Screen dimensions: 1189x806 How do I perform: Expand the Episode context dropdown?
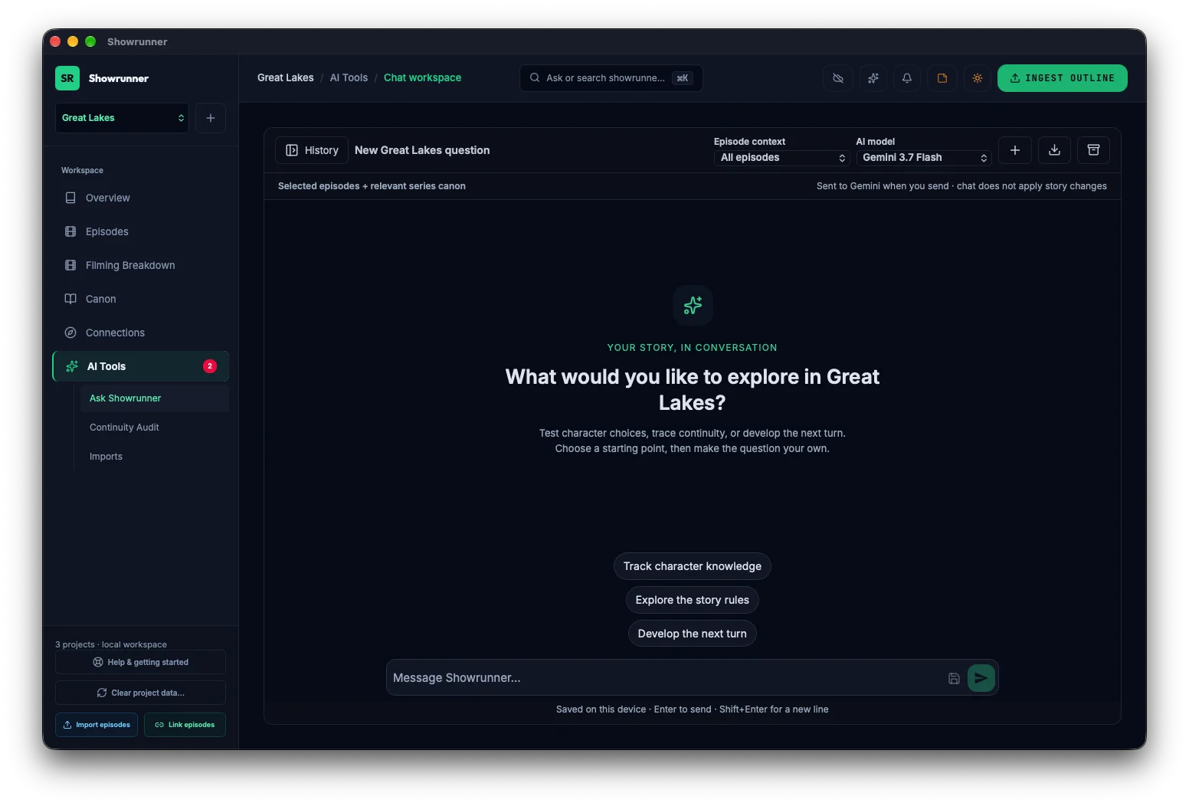(782, 158)
